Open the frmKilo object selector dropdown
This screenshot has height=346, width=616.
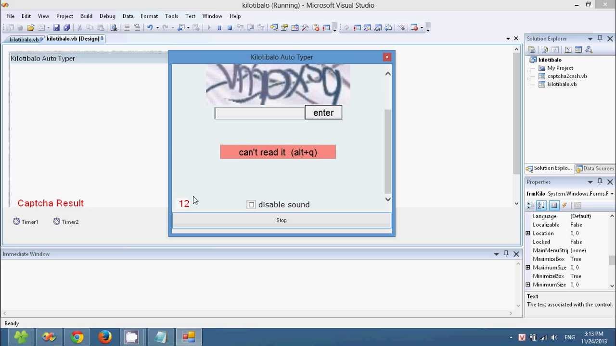[612, 194]
